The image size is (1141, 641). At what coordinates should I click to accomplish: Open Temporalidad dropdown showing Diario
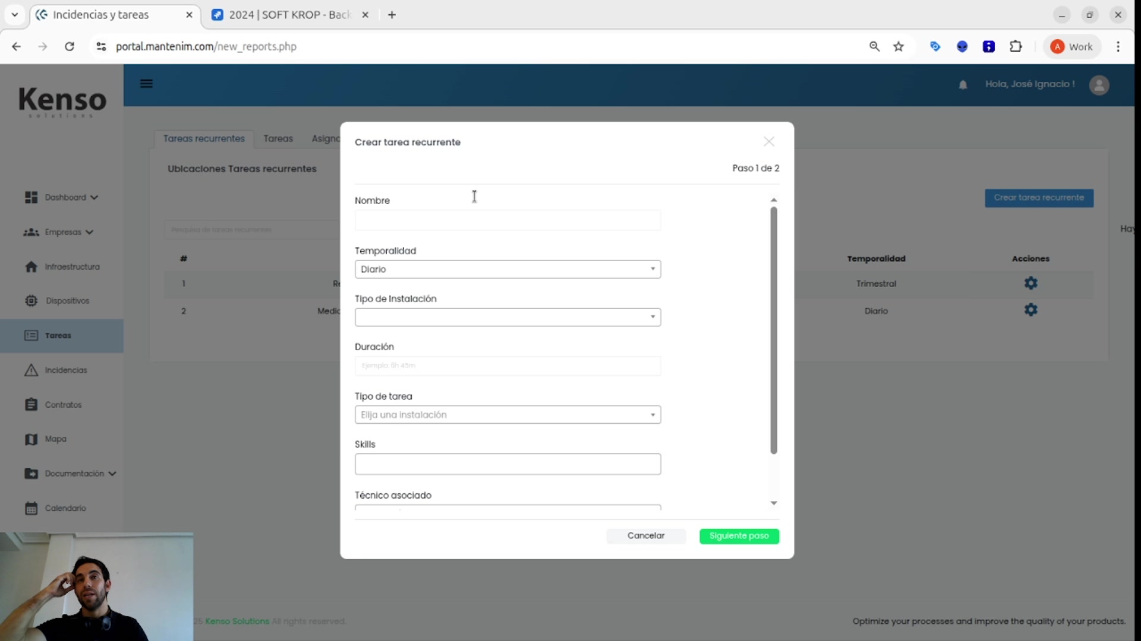tap(508, 269)
